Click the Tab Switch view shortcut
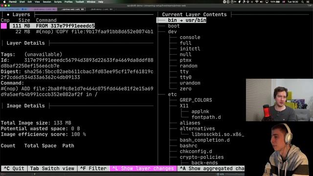313x176 pixels. pyautogui.click(x=52, y=169)
